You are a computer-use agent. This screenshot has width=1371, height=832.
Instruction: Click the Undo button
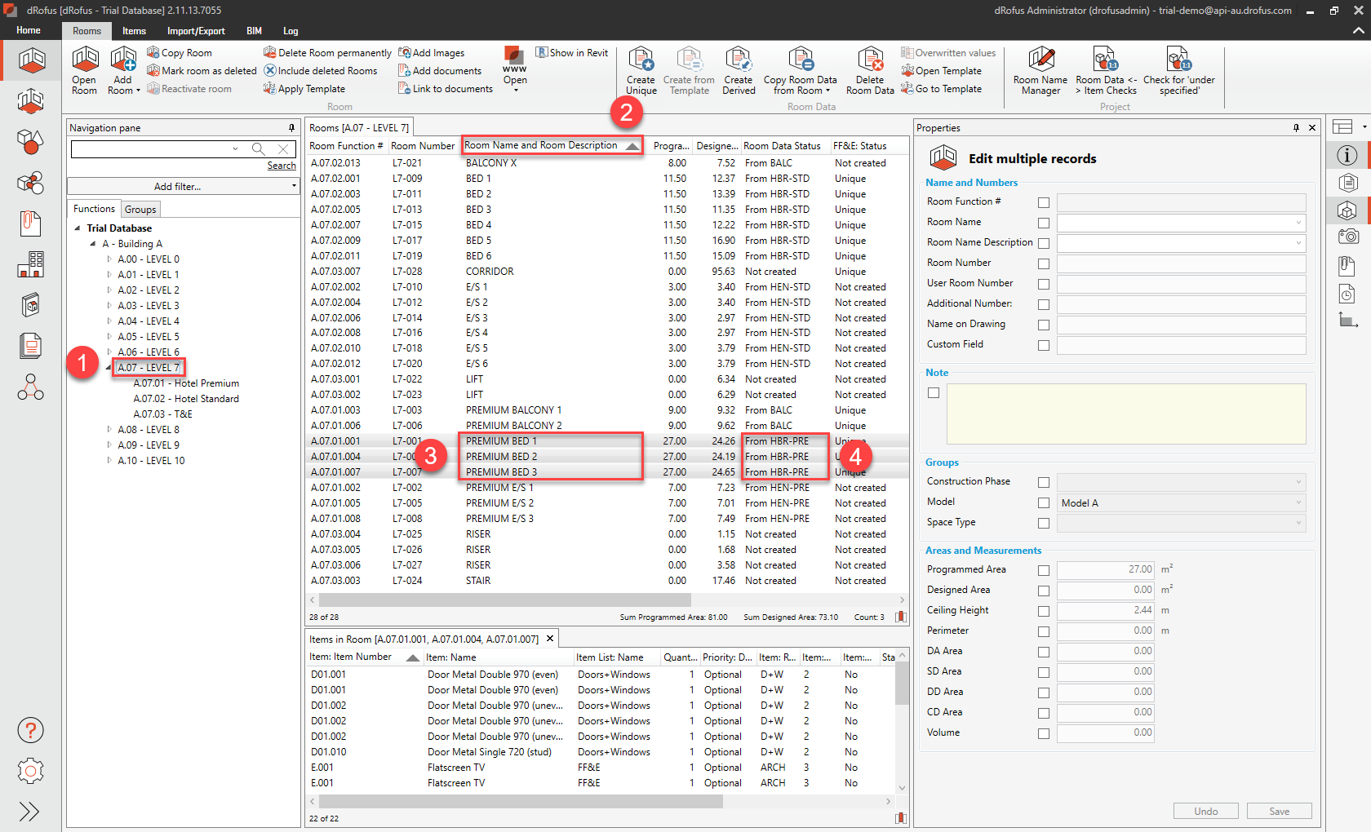1205,810
